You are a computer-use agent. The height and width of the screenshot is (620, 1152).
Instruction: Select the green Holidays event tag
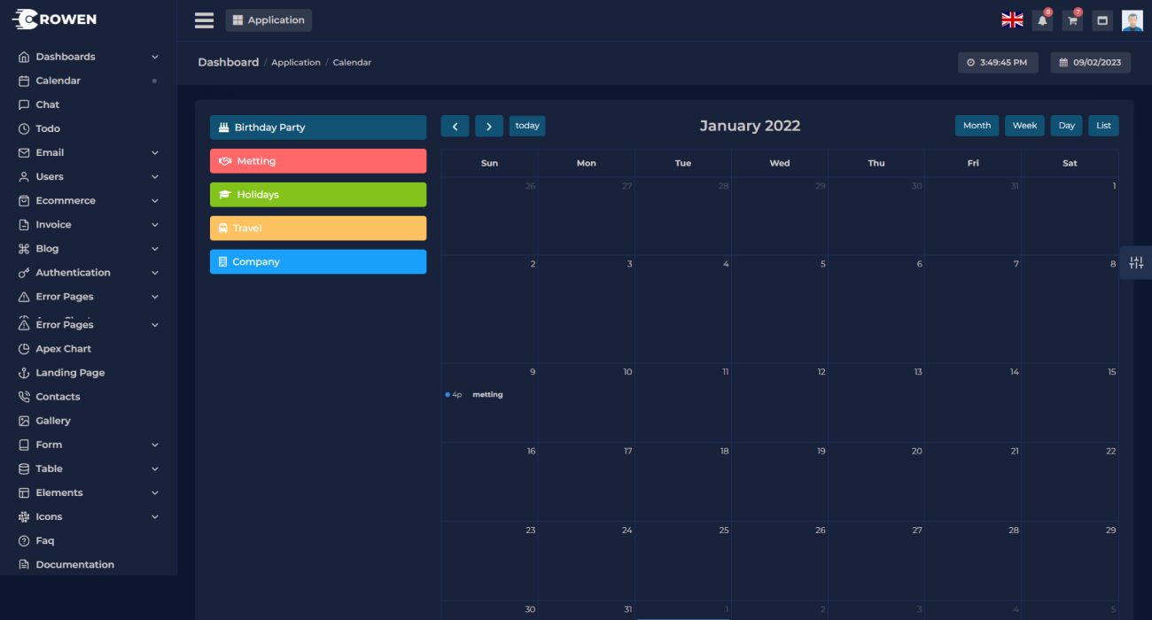[x=318, y=195]
